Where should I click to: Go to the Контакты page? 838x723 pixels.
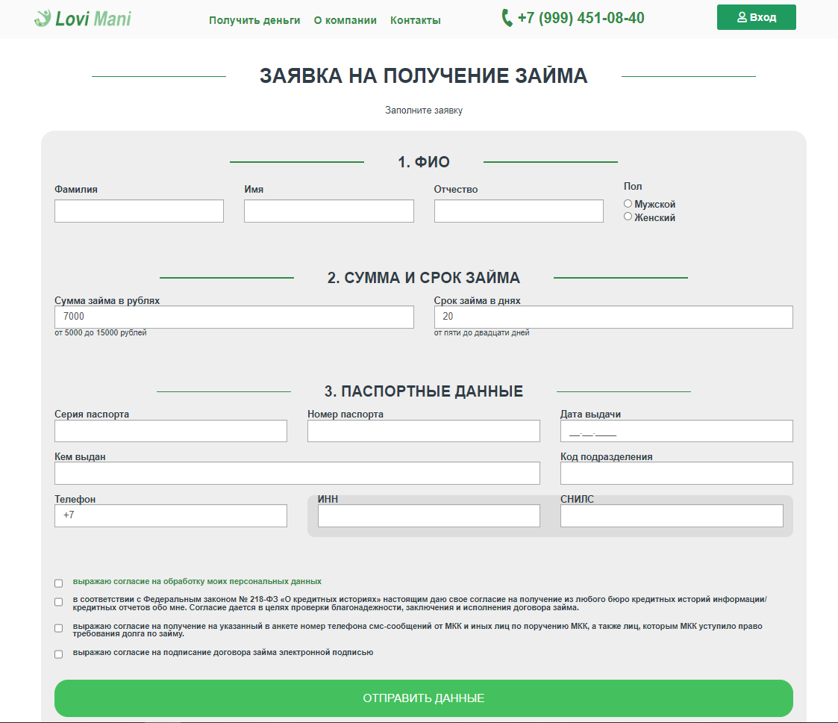(415, 20)
